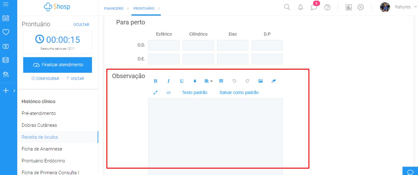Insert a table using the table icon

[x=221, y=81]
